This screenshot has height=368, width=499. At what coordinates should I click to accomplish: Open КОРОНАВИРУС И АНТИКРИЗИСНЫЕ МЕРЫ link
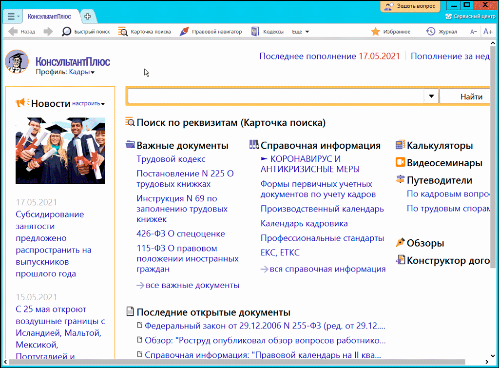310,164
